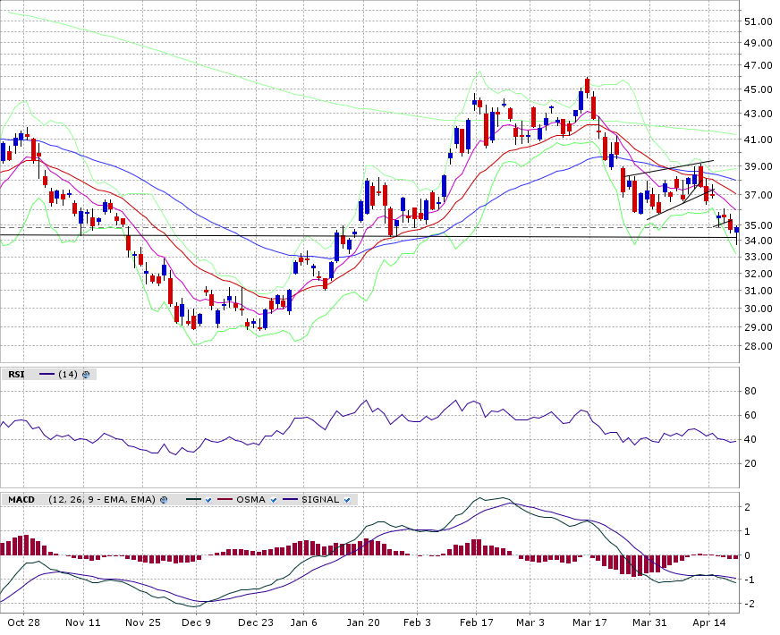Click the OSMA legend label
The width and height of the screenshot is (780, 635).
(250, 500)
